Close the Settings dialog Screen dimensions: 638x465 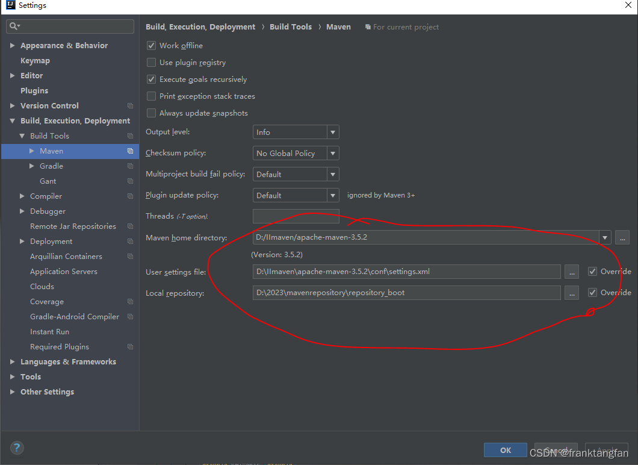[628, 5]
